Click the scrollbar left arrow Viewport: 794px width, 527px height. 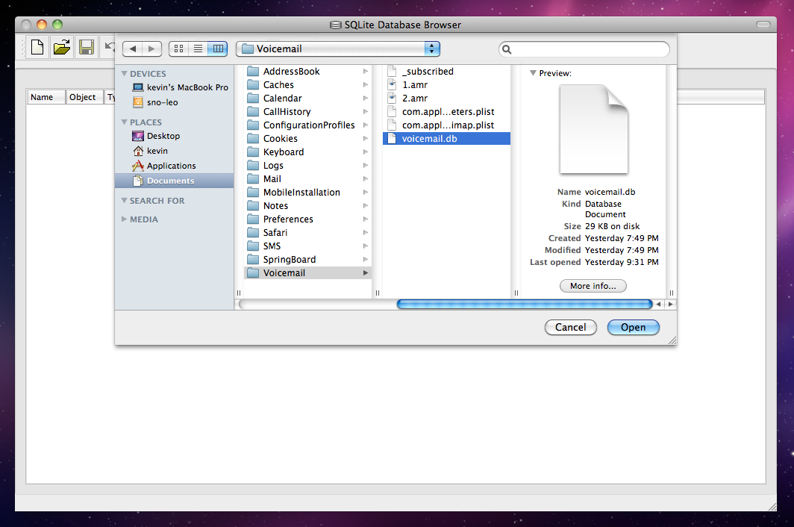[658, 305]
